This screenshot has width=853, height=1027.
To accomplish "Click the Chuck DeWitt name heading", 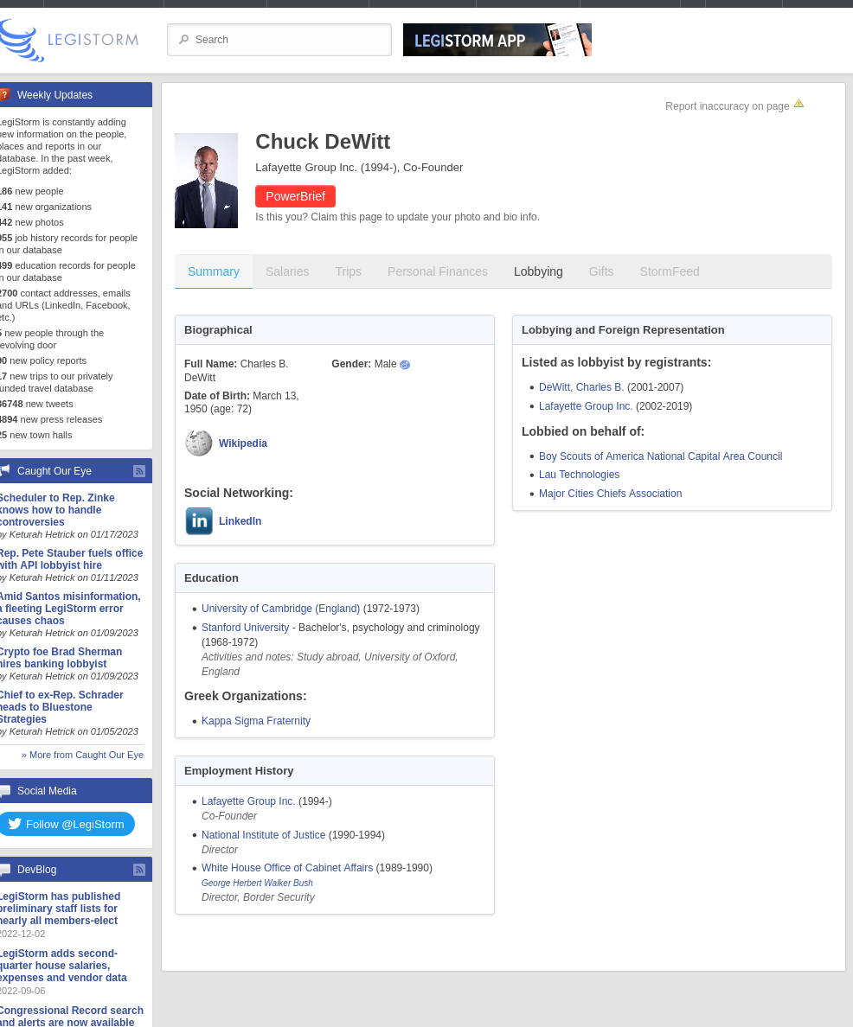I will pos(323,142).
